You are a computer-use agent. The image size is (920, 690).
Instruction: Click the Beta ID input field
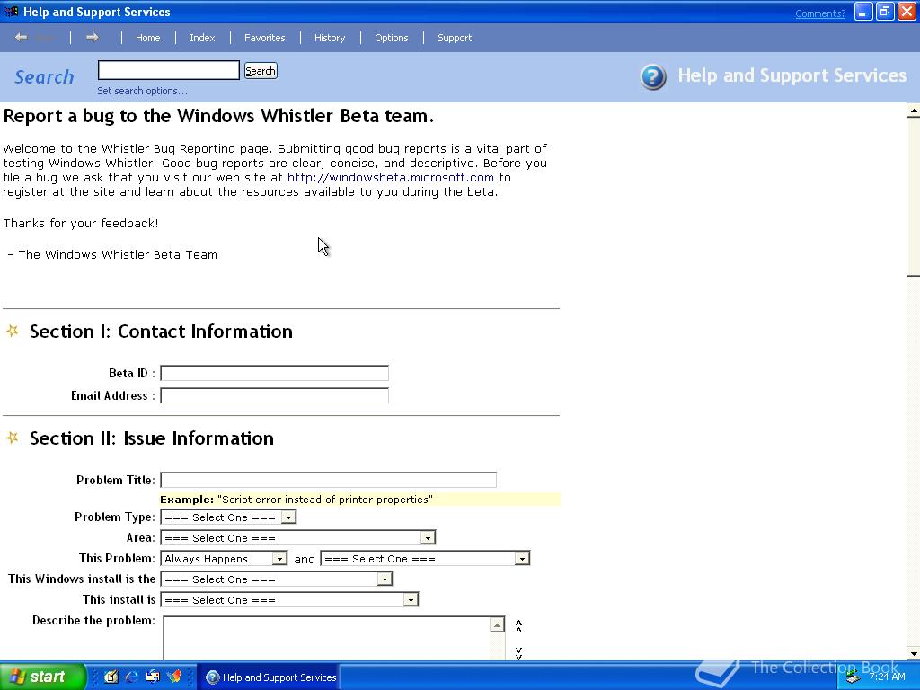(275, 373)
